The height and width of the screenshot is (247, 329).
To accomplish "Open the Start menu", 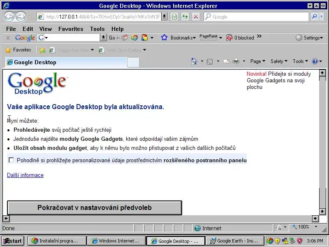I will coord(13,241).
